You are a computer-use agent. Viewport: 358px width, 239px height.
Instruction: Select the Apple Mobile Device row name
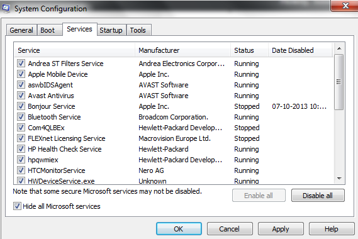[58, 74]
